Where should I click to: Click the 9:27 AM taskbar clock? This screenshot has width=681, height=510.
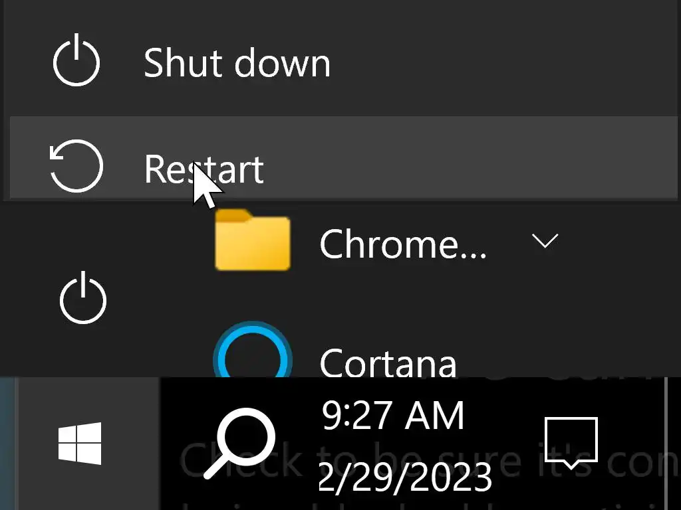[x=392, y=417]
